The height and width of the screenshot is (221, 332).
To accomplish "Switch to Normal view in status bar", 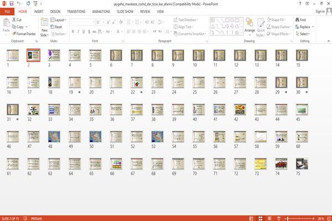I will 251,218.
